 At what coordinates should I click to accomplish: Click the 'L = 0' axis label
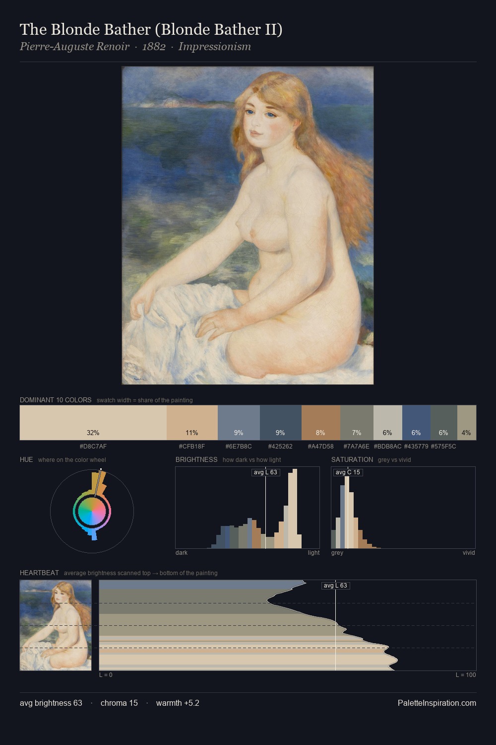106,674
